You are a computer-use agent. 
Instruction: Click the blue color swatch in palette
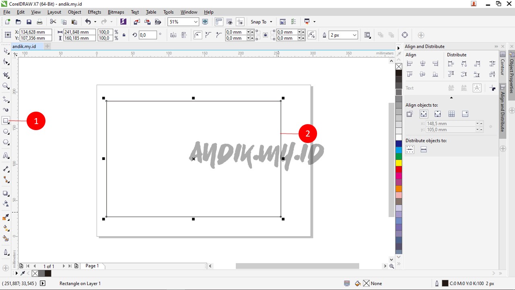click(399, 144)
